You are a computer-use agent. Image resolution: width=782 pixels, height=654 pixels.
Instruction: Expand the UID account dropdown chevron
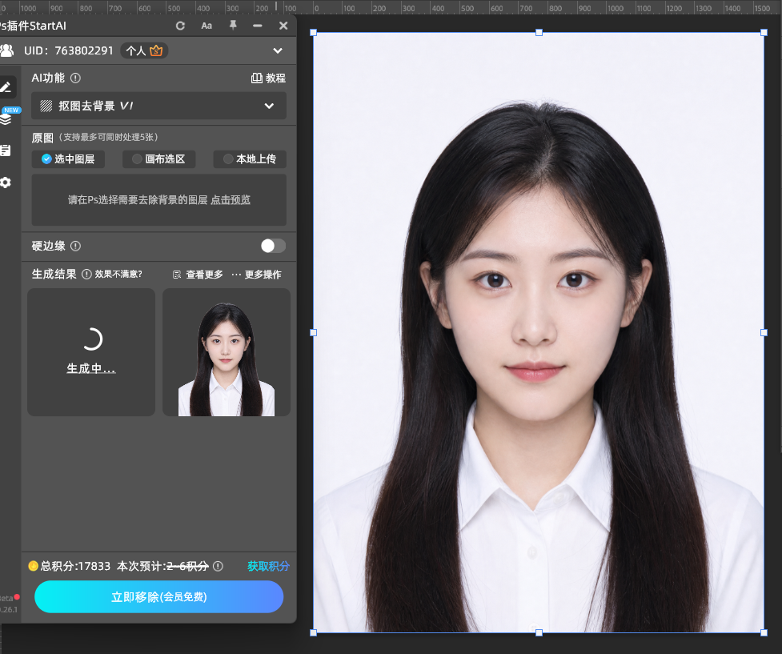tap(278, 50)
